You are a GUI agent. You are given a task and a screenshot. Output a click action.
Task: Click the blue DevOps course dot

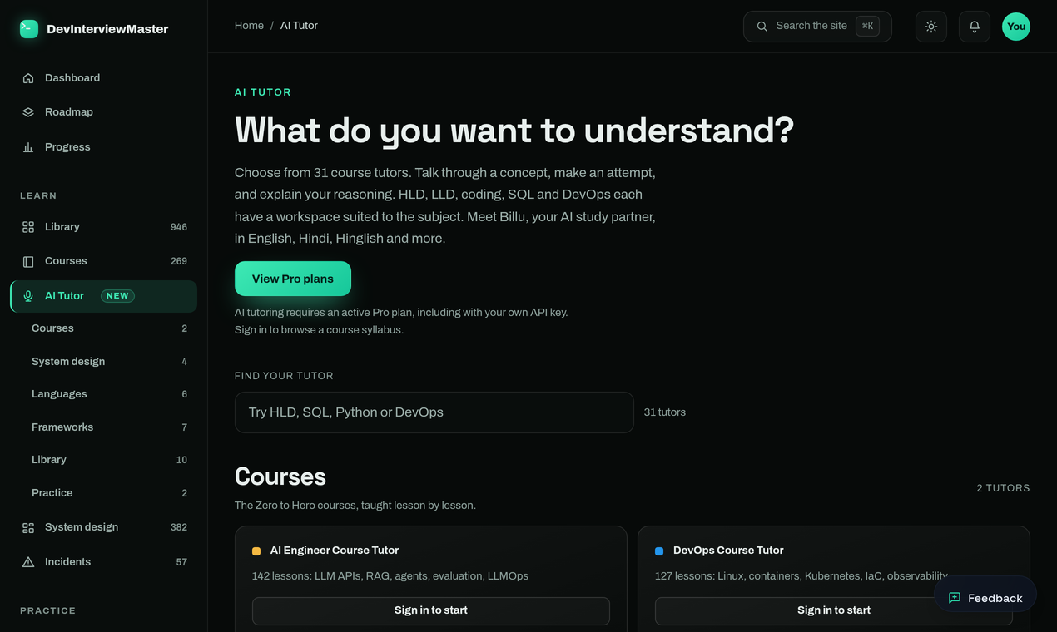pyautogui.click(x=659, y=551)
